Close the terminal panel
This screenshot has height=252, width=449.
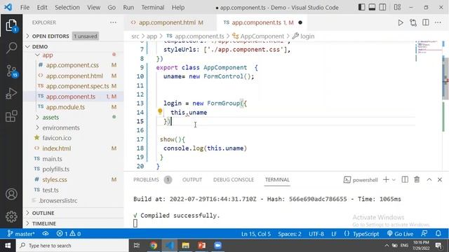pyautogui.click(x=440, y=180)
